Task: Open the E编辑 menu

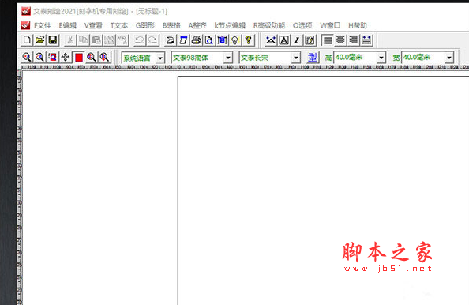Action: click(x=68, y=25)
